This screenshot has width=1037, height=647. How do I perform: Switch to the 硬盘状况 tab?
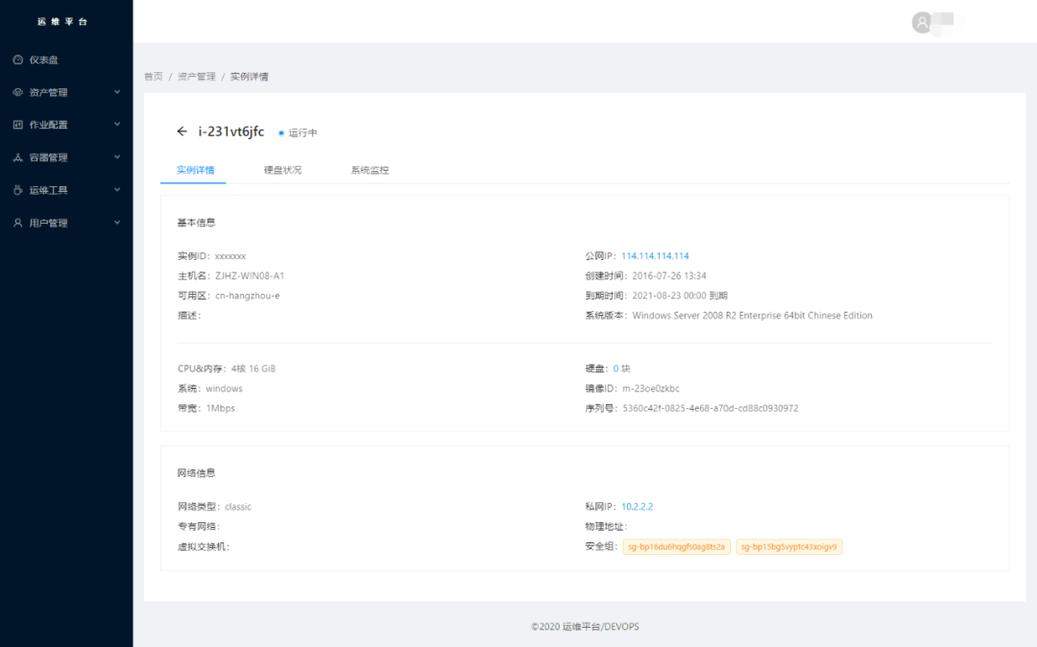point(282,170)
